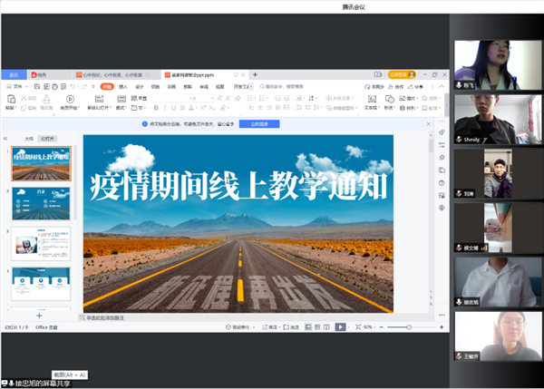Toggle Strikethrough formatting

182,108
